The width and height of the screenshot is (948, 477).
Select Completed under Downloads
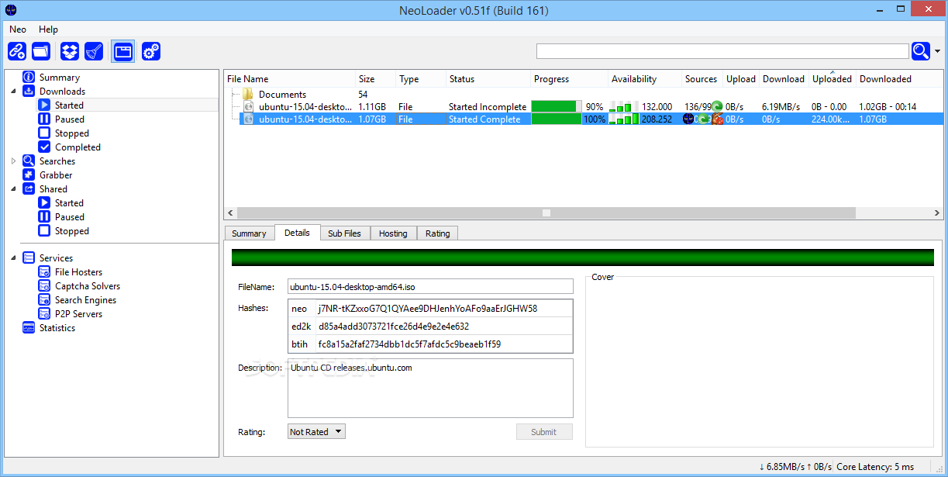pos(78,147)
